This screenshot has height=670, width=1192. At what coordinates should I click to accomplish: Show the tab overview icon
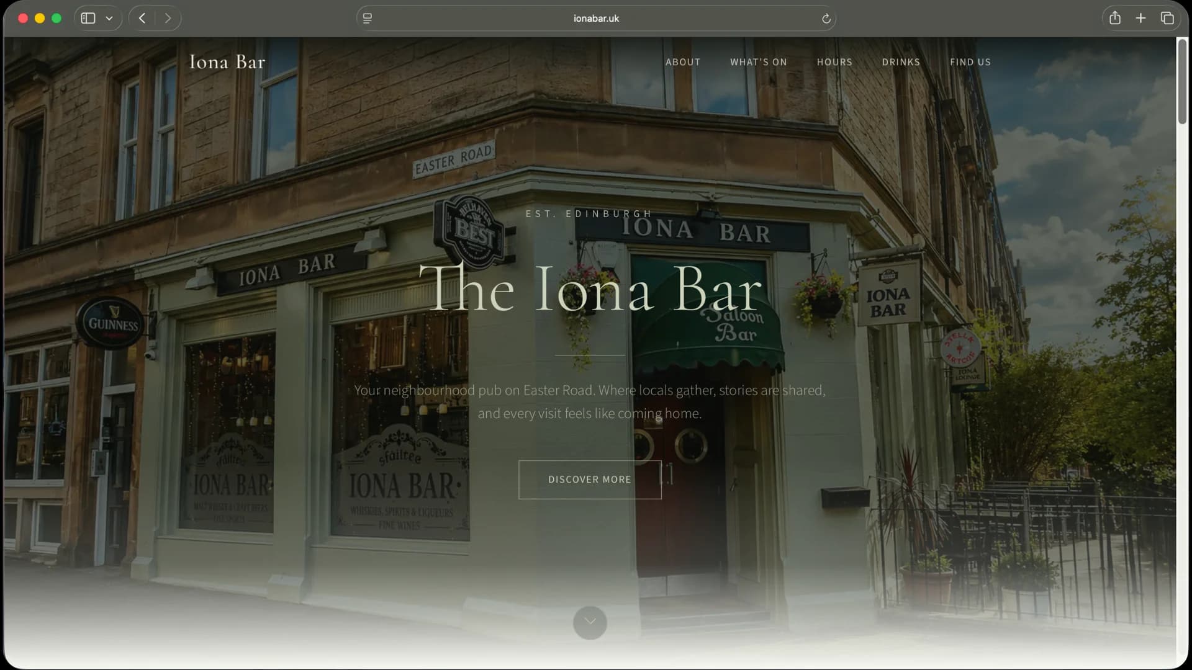point(1167,19)
